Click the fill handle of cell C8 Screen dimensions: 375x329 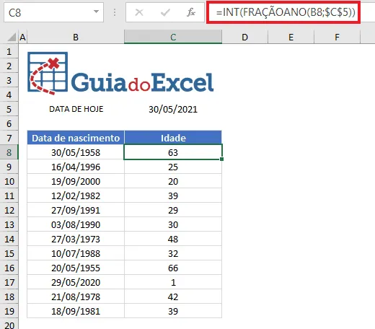221,159
